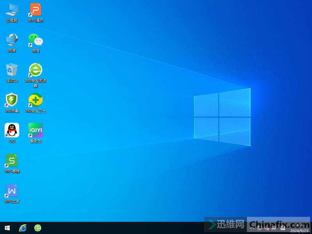
Task: Select the 360安全浏览器 desktop shortcut
Action: [35, 75]
